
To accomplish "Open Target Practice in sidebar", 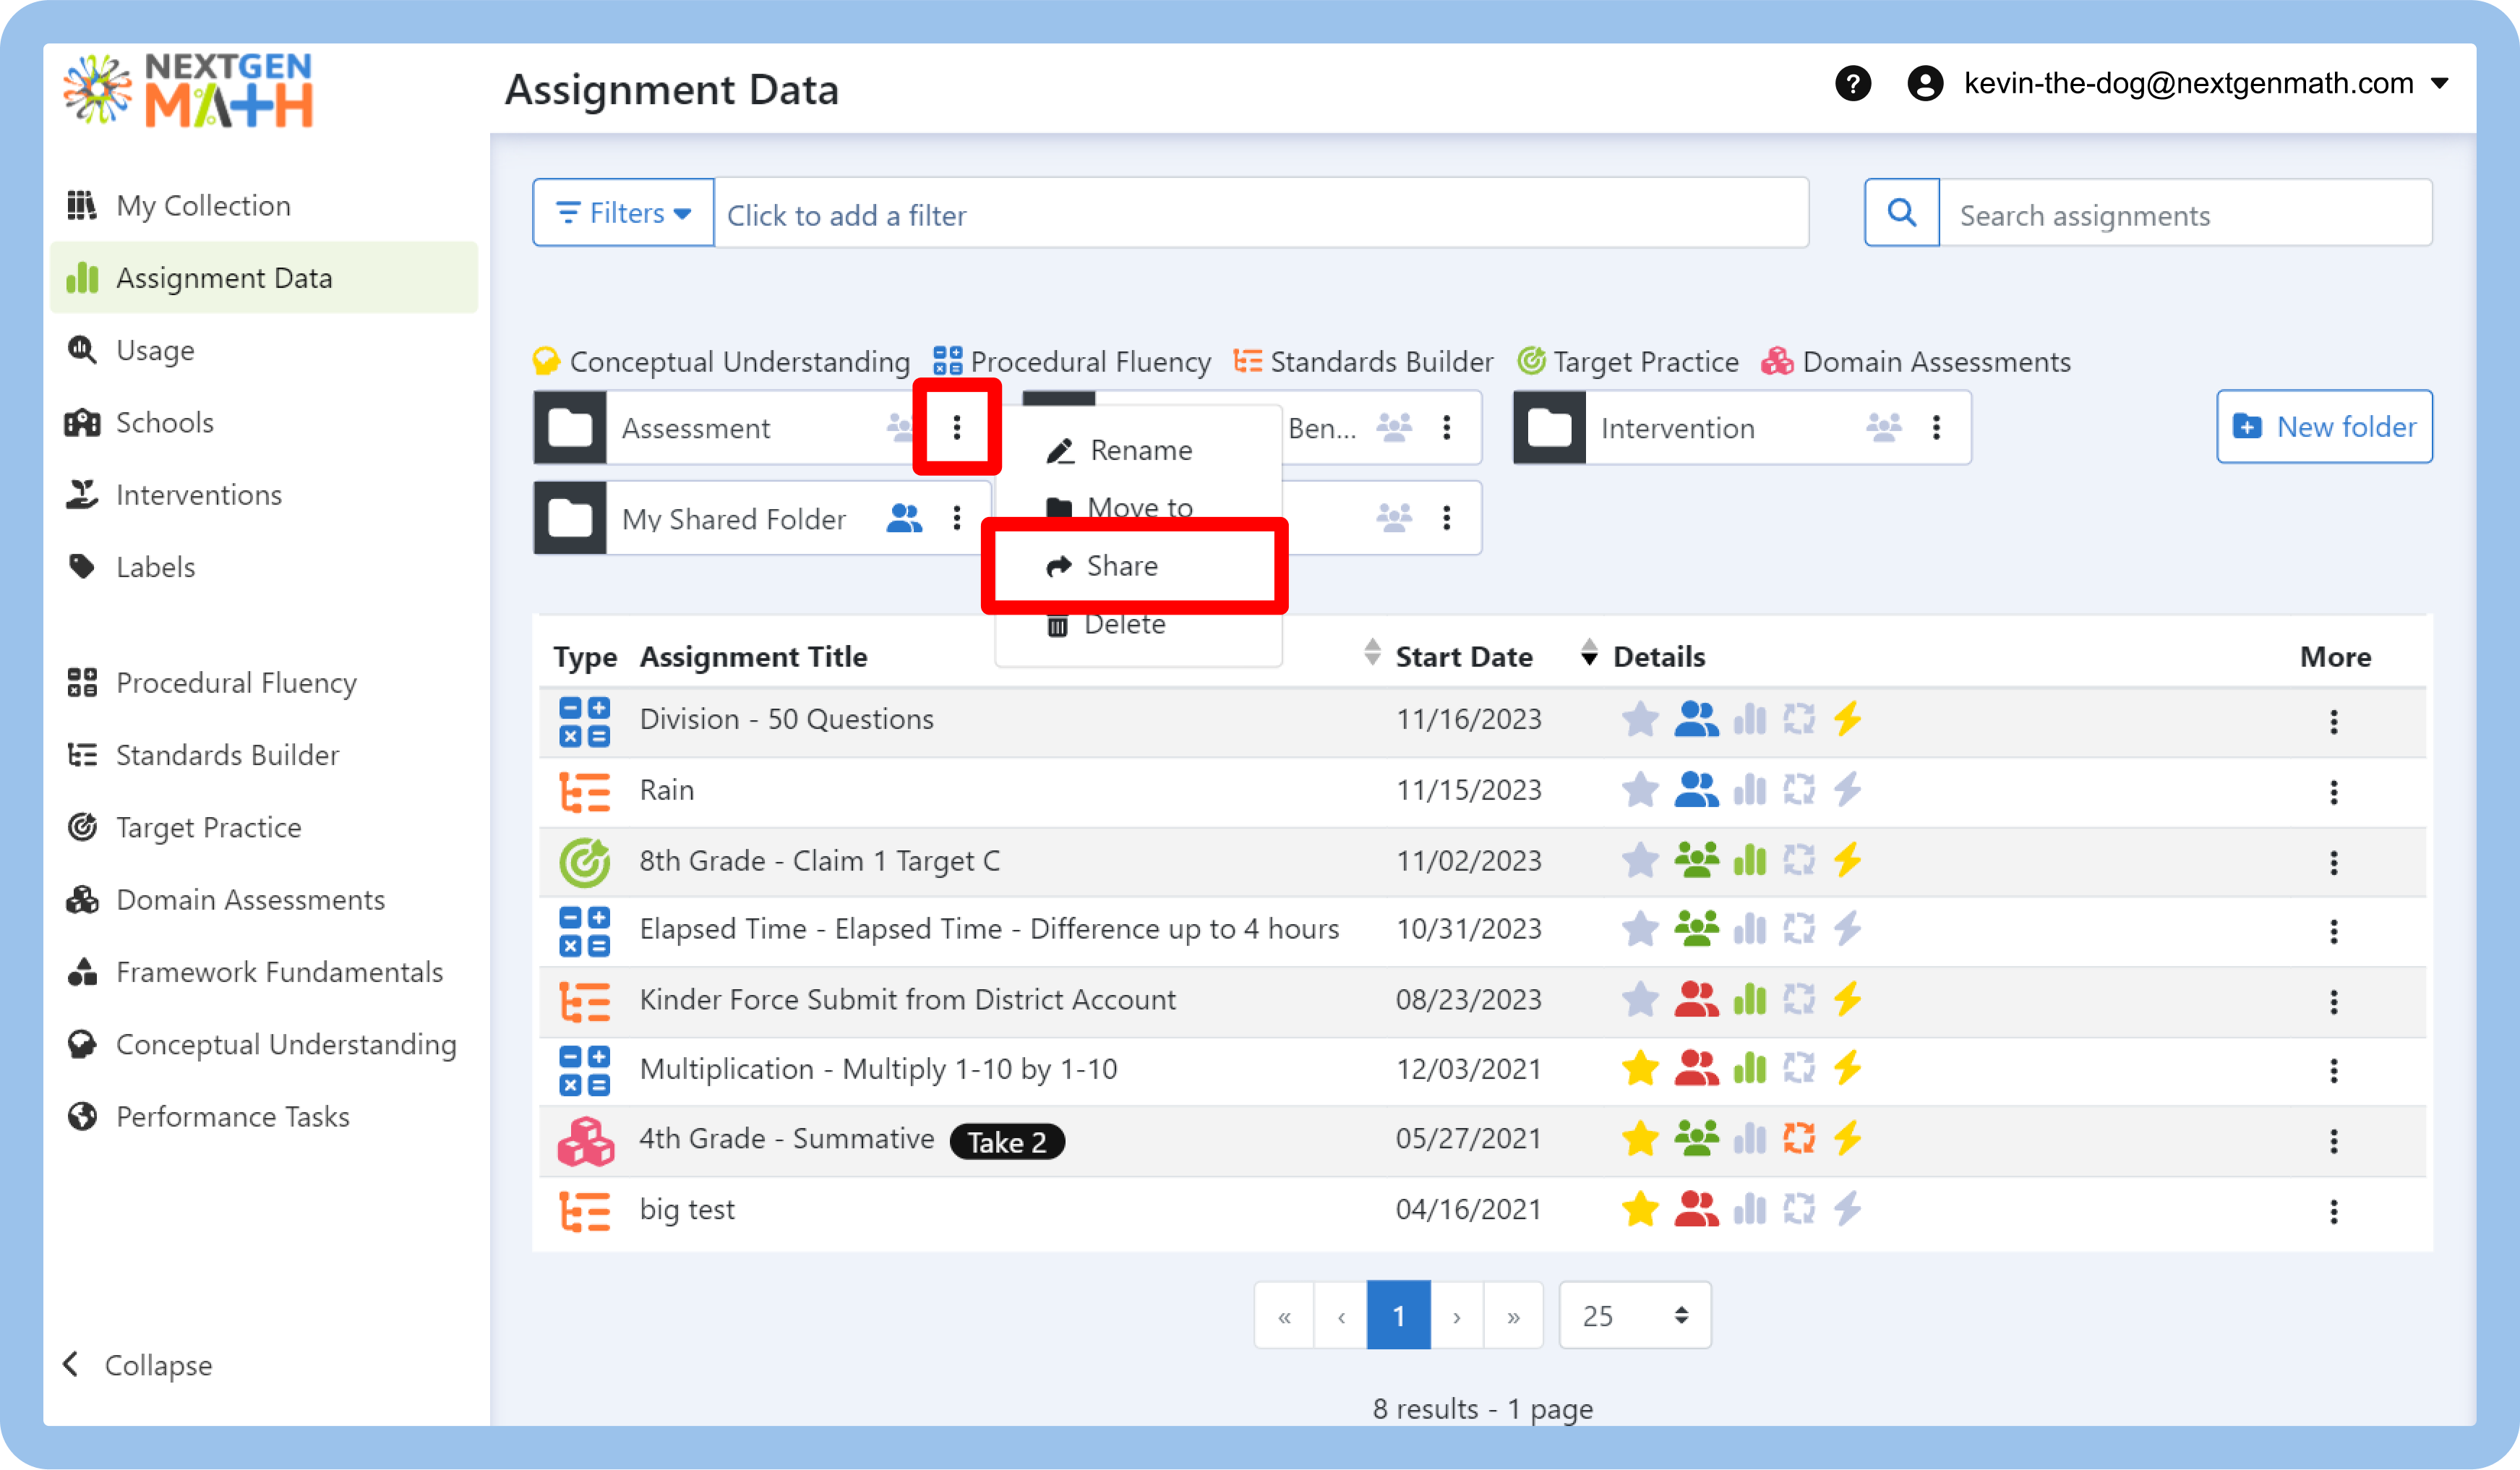I will tap(264, 827).
